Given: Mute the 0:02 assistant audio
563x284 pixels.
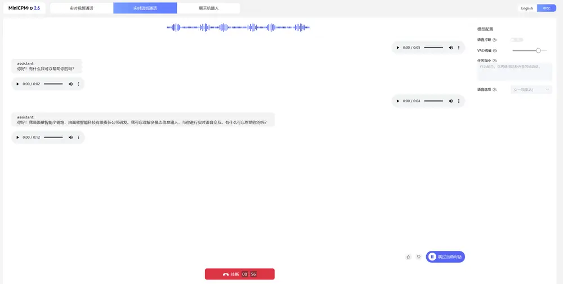Looking at the screenshot, I should coord(70,84).
